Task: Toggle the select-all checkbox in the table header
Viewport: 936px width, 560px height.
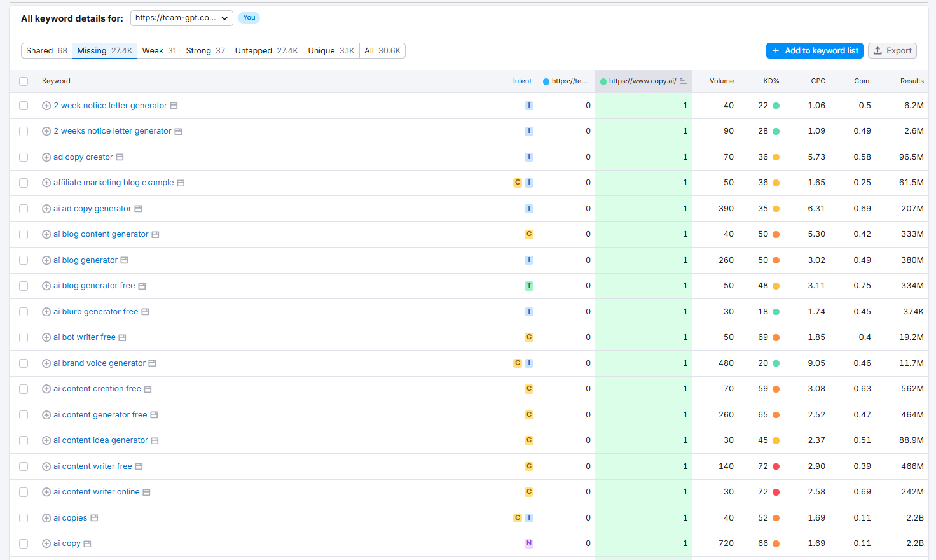Action: click(24, 81)
